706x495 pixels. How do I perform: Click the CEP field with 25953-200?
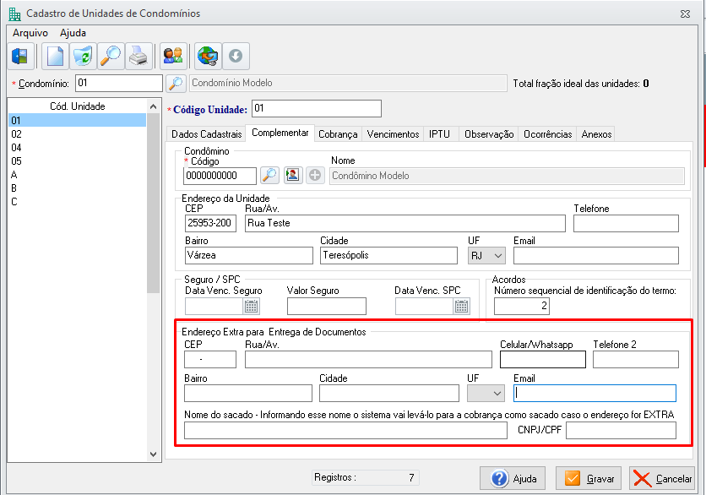[210, 223]
